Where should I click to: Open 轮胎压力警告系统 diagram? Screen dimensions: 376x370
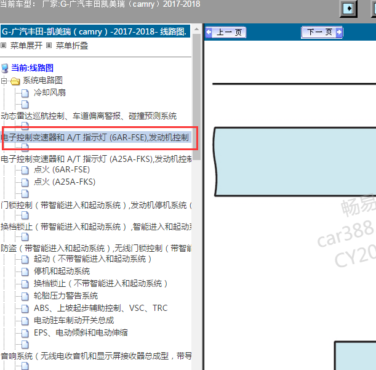coord(66,296)
